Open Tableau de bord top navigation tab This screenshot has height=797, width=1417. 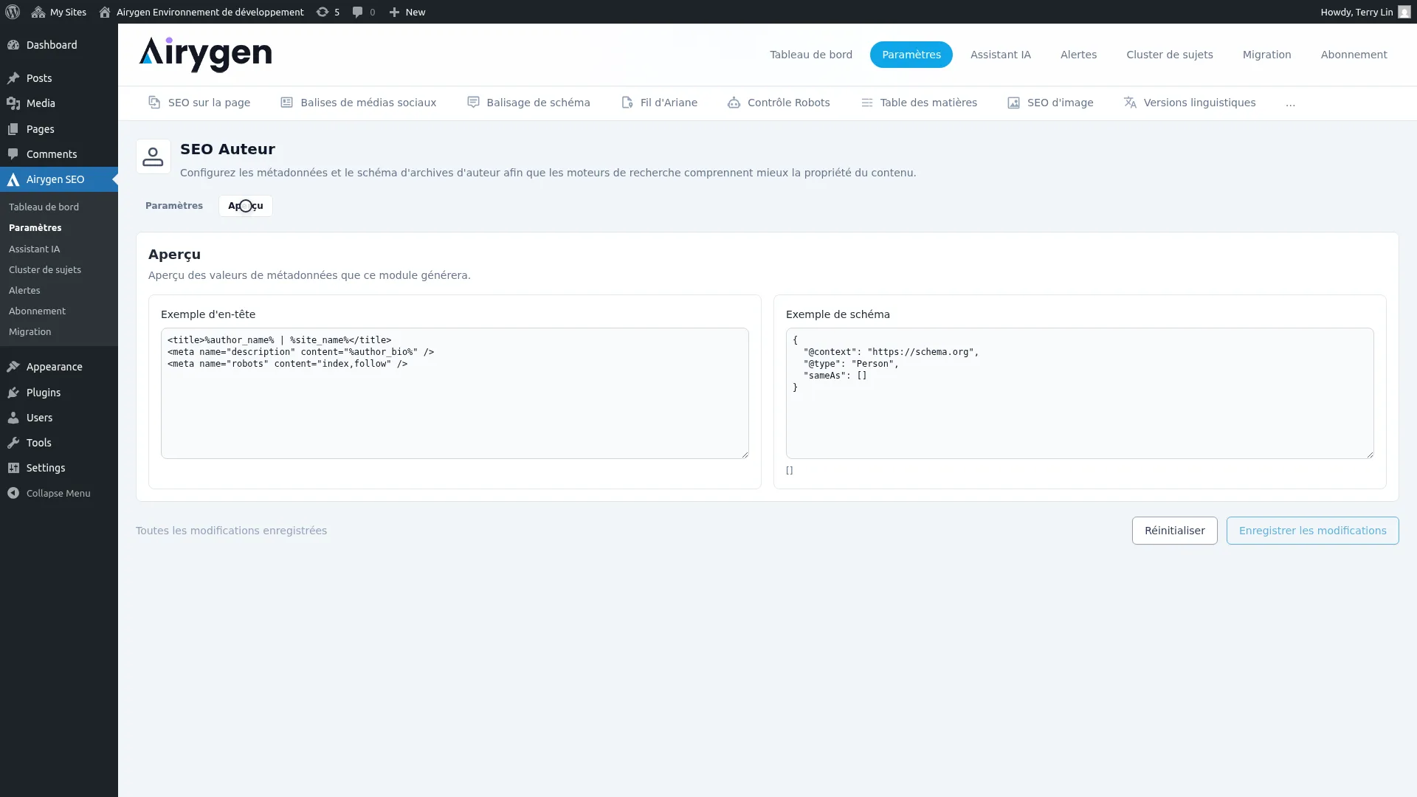tap(811, 55)
